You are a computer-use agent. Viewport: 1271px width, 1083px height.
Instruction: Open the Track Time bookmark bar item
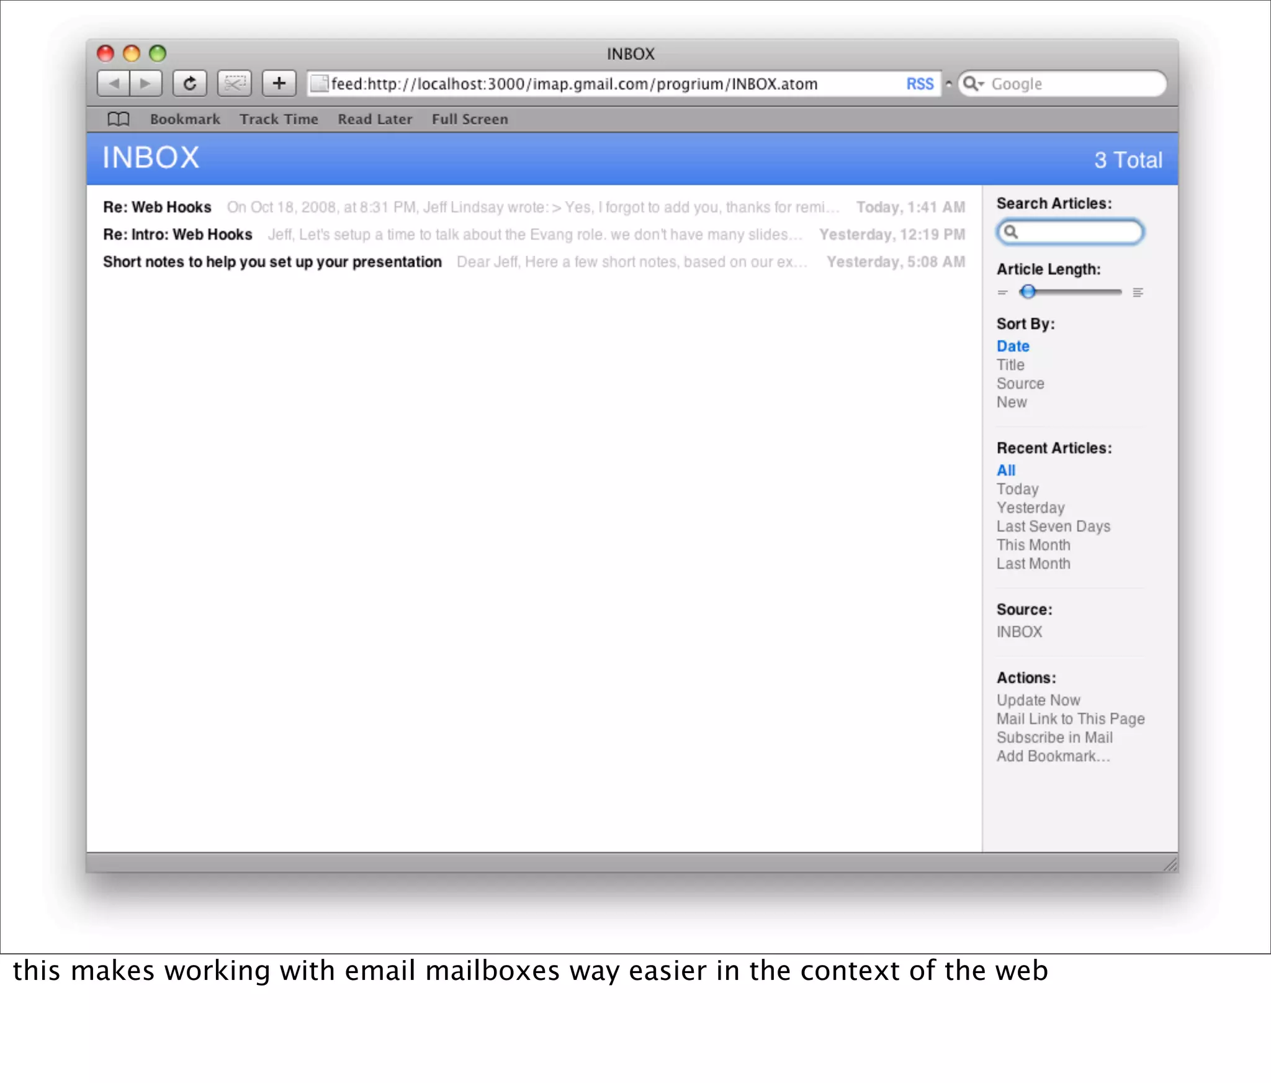(x=279, y=119)
